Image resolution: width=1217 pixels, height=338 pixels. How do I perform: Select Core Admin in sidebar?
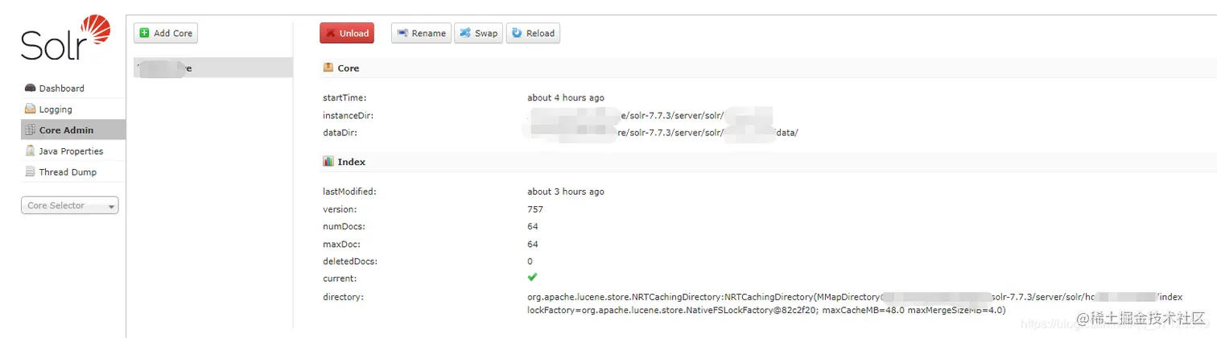[72, 130]
